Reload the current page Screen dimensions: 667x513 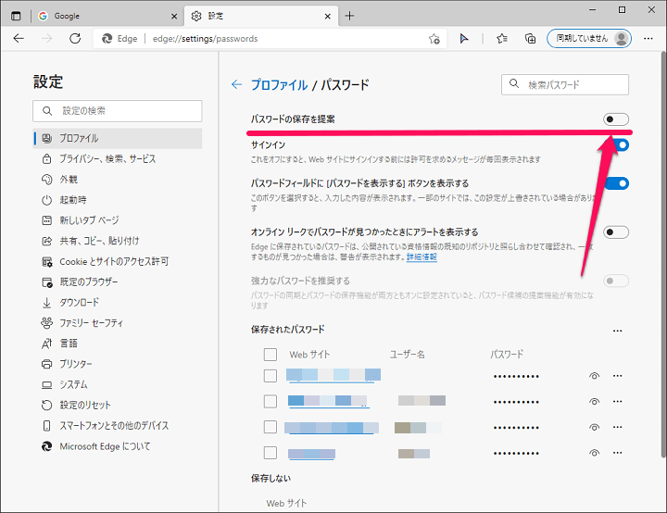coord(75,39)
